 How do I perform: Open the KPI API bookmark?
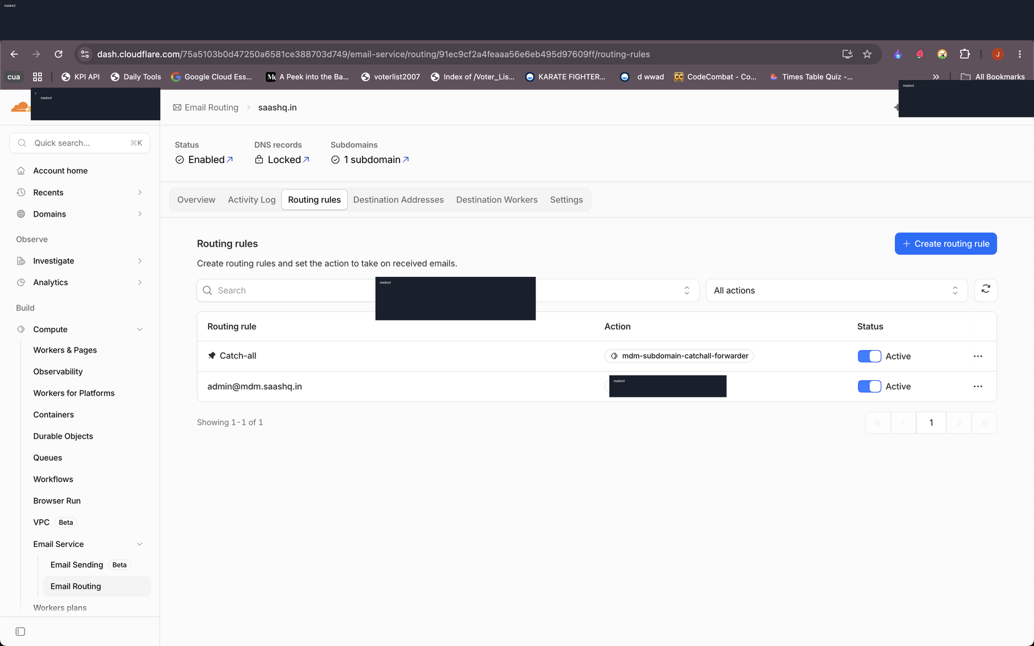[x=80, y=77]
